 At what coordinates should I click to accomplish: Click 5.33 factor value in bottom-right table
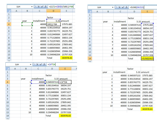[x=134, y=72]
